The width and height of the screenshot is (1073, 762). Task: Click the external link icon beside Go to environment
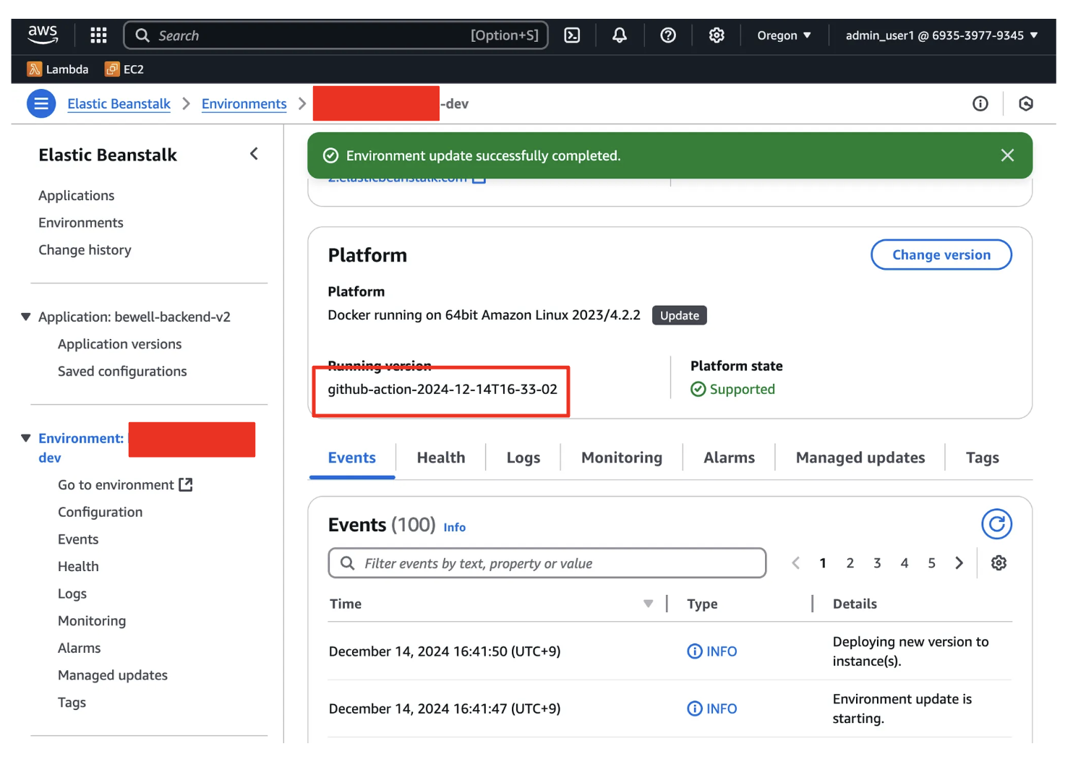click(186, 484)
